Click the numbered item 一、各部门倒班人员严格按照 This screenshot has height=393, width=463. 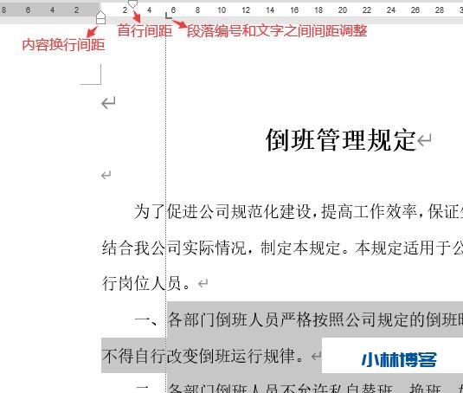pos(299,319)
